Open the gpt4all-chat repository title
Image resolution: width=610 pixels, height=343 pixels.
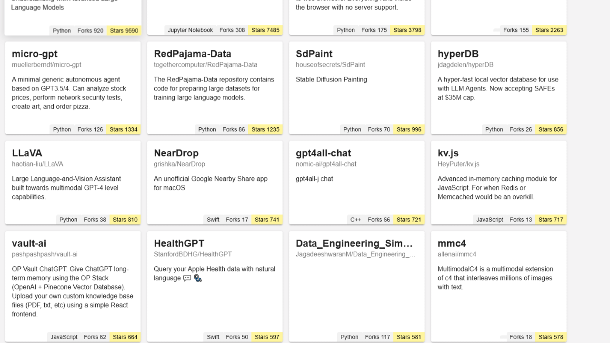tap(323, 153)
